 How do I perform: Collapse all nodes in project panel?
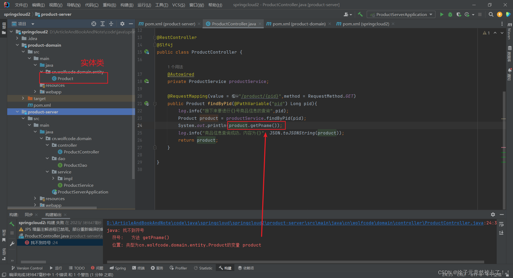click(111, 24)
